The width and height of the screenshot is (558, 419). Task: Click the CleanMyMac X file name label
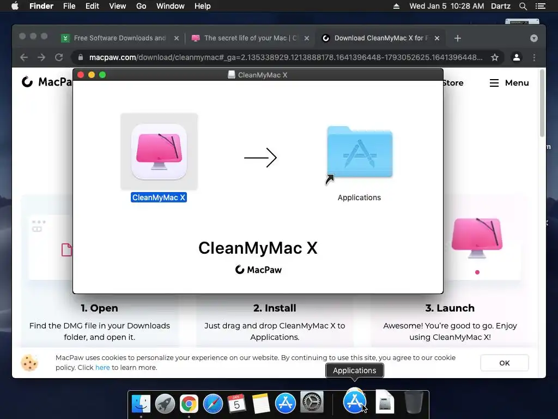tap(159, 197)
